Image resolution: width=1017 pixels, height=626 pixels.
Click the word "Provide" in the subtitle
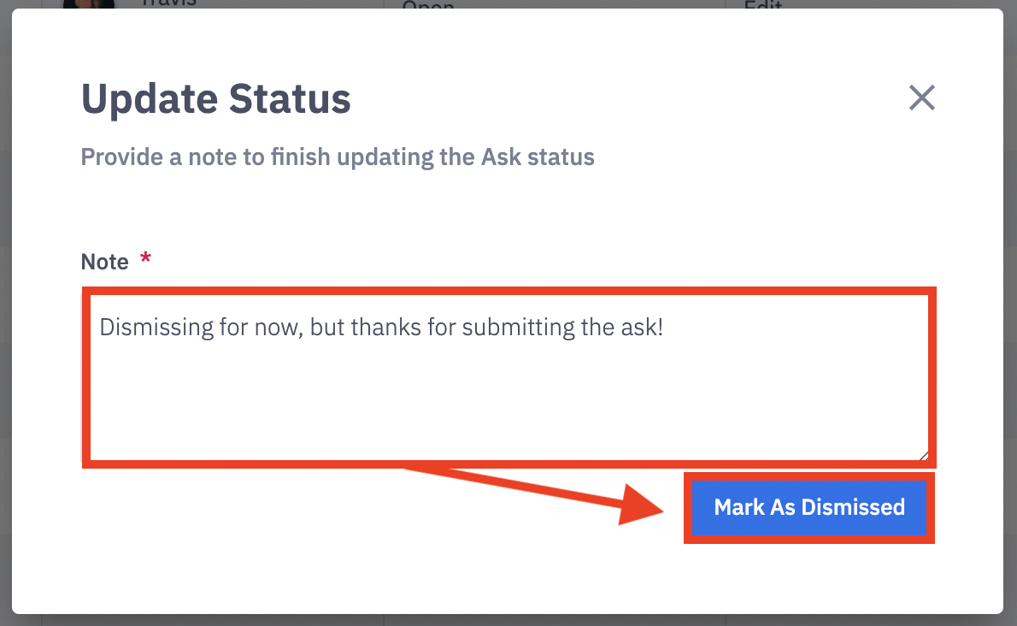[x=114, y=157]
